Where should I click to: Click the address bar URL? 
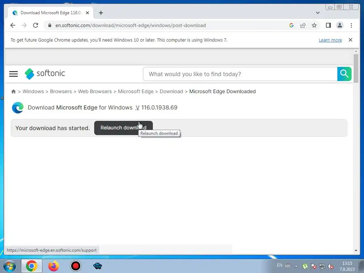pyautogui.click(x=130, y=25)
